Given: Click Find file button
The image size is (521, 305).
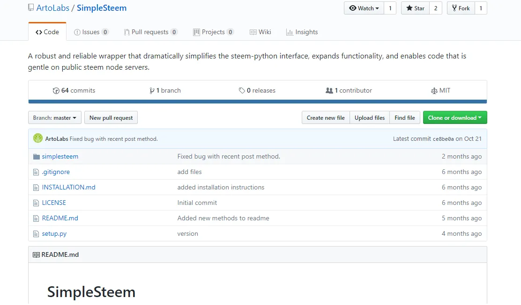Looking at the screenshot, I should click(x=405, y=117).
